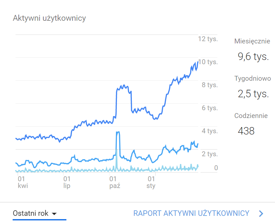The width and height of the screenshot is (275, 223).
Task: Click the chevron arrow beside the report link
Action: (261, 214)
